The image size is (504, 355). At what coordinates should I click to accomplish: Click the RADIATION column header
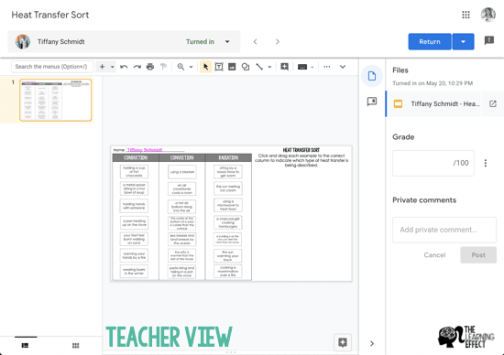[x=228, y=157]
